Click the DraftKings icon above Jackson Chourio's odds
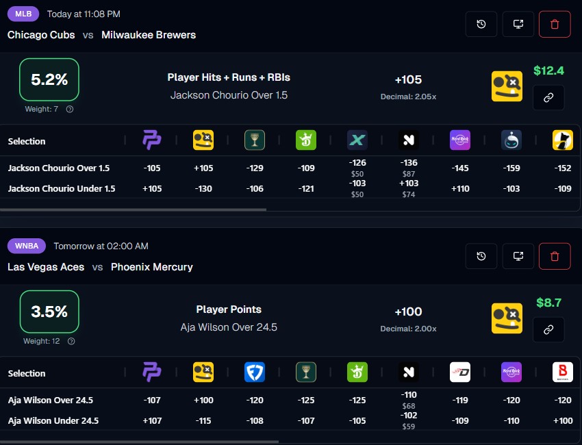This screenshot has width=582, height=445. tap(305, 140)
